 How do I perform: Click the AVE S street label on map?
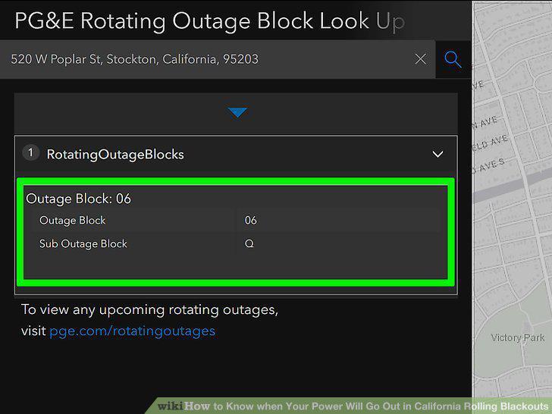coord(488,165)
